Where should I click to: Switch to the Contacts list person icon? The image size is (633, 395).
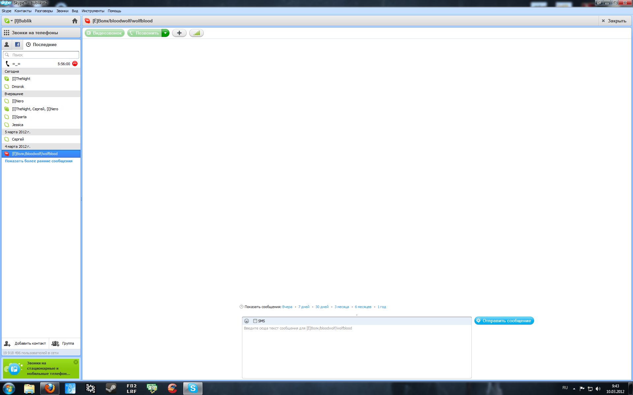(x=7, y=44)
